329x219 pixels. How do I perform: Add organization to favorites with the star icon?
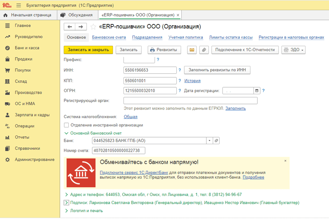tap(93, 27)
